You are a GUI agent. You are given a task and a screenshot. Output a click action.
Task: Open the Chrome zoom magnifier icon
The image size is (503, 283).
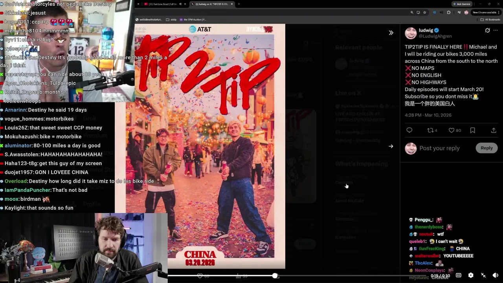(412, 12)
